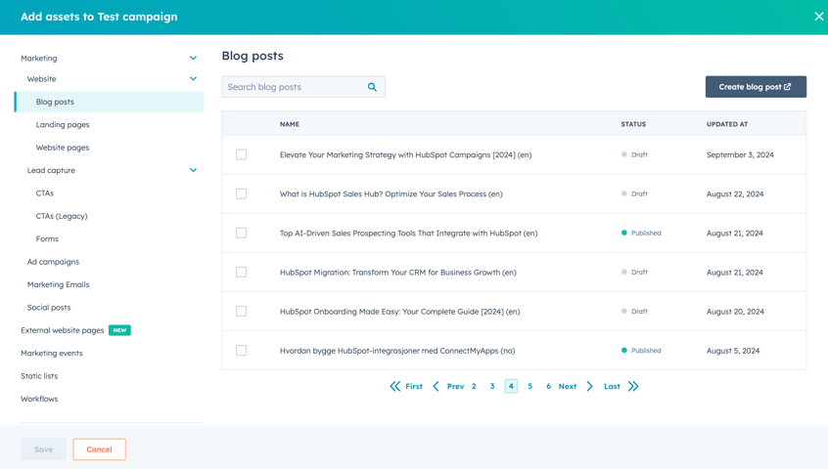Tick the Hvordan bygge HubSpot-integrasjoner checkbox

coord(242,351)
